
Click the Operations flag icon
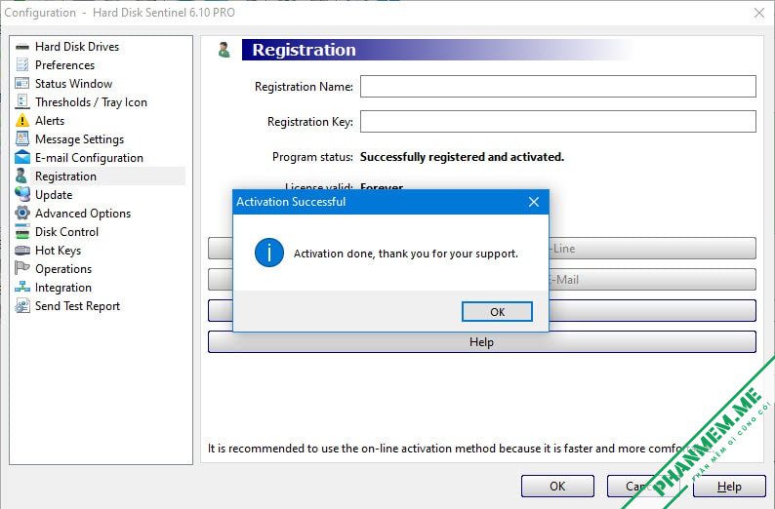(x=21, y=268)
